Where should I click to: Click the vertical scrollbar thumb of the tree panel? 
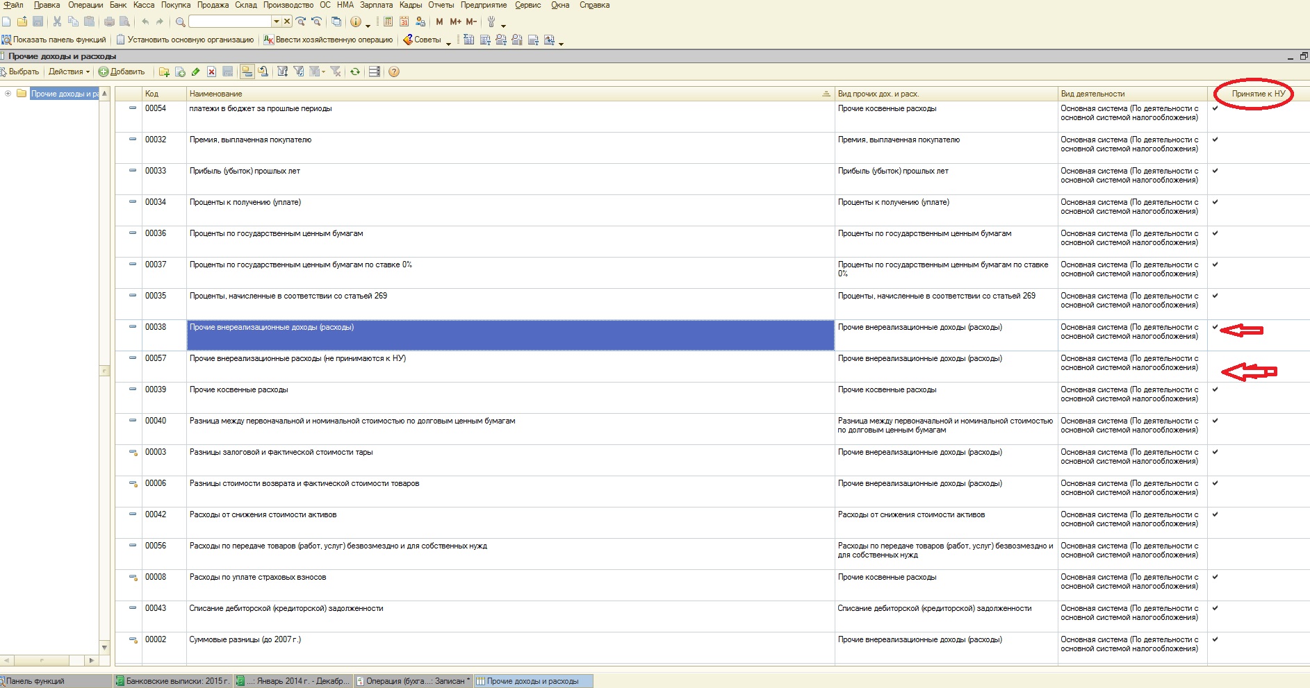[105, 371]
